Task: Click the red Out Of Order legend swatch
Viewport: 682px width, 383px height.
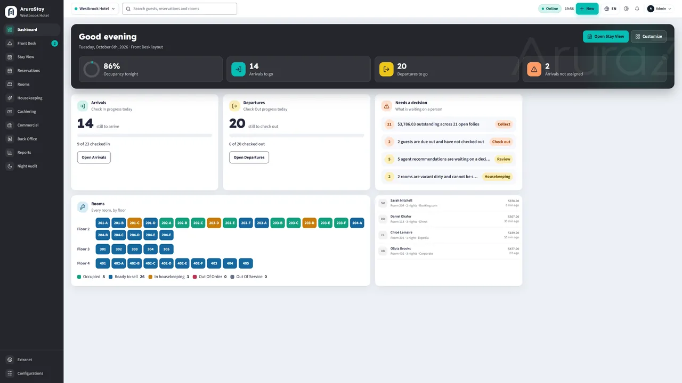Action: click(195, 277)
